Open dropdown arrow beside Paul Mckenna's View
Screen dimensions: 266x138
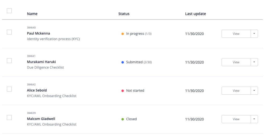click(254, 34)
